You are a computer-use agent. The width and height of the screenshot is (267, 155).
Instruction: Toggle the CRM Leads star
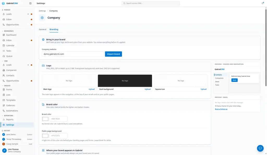click(x=32, y=65)
